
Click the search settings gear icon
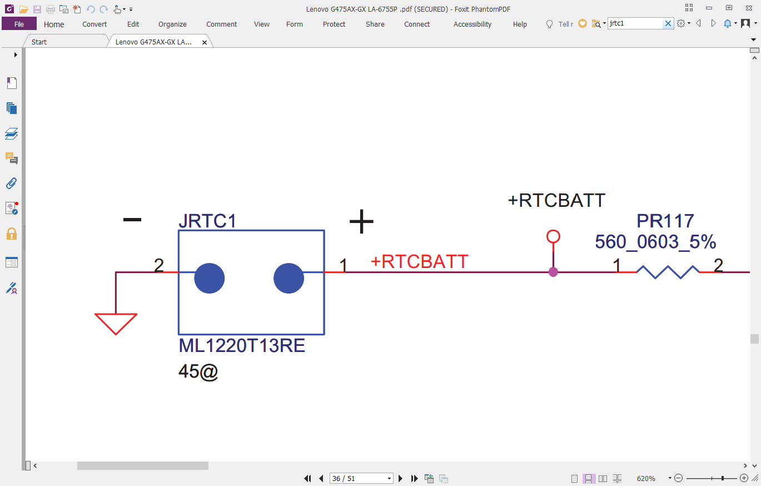tap(681, 23)
